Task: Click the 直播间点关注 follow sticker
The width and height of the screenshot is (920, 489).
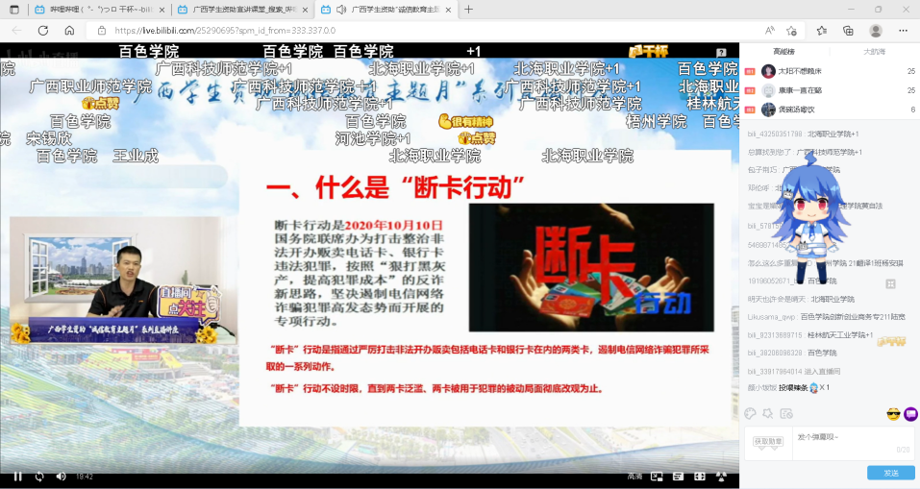Action: [187, 304]
